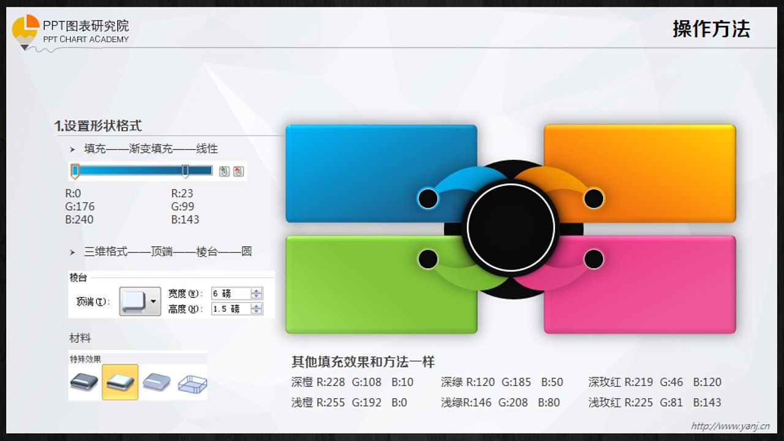Increase the 宽度 width spinner
This screenshot has height=441, width=784.
[x=257, y=290]
